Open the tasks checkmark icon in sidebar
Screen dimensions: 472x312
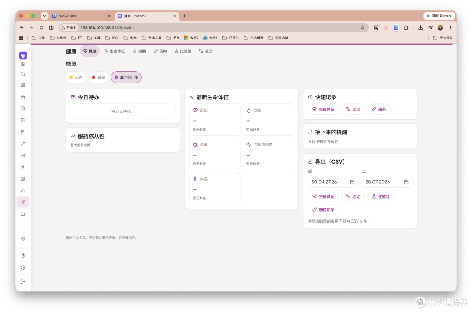(x=23, y=109)
